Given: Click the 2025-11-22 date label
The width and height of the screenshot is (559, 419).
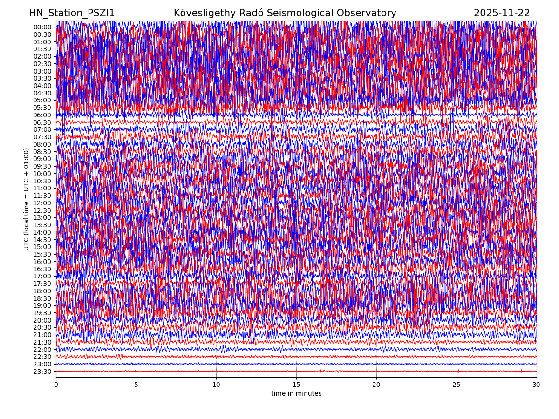Looking at the screenshot, I should pyautogui.click(x=501, y=13).
